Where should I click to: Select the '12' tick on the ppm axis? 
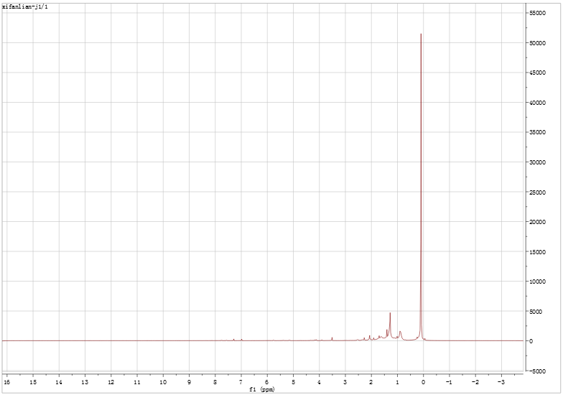(x=111, y=382)
